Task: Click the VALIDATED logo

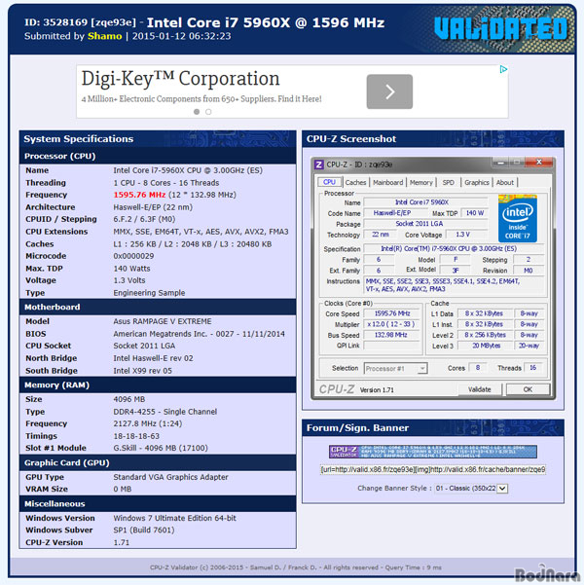Action: click(x=500, y=29)
